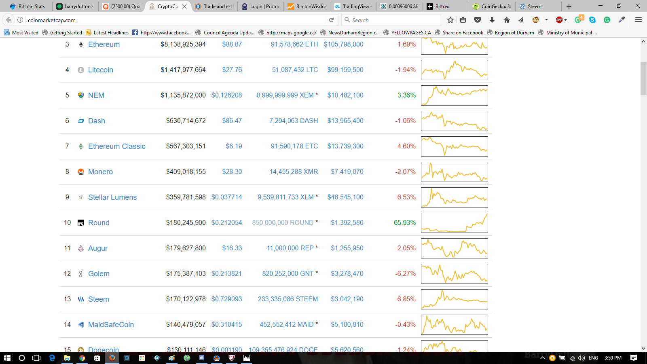647x364 pixels.
Task: Switch to the CoinGecko tab
Action: click(492, 6)
